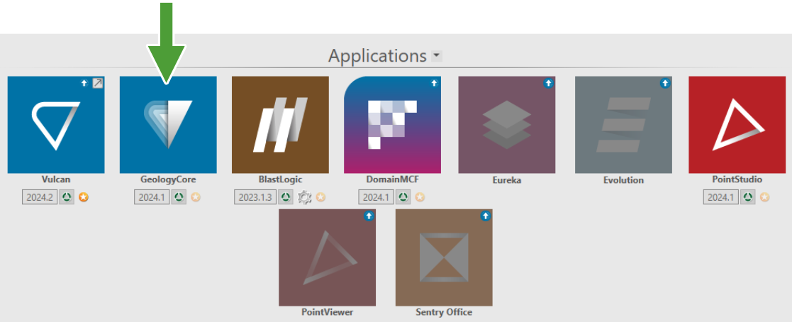Open BlastLogic settings gear icon
Image resolution: width=792 pixels, height=322 pixels.
(x=304, y=197)
